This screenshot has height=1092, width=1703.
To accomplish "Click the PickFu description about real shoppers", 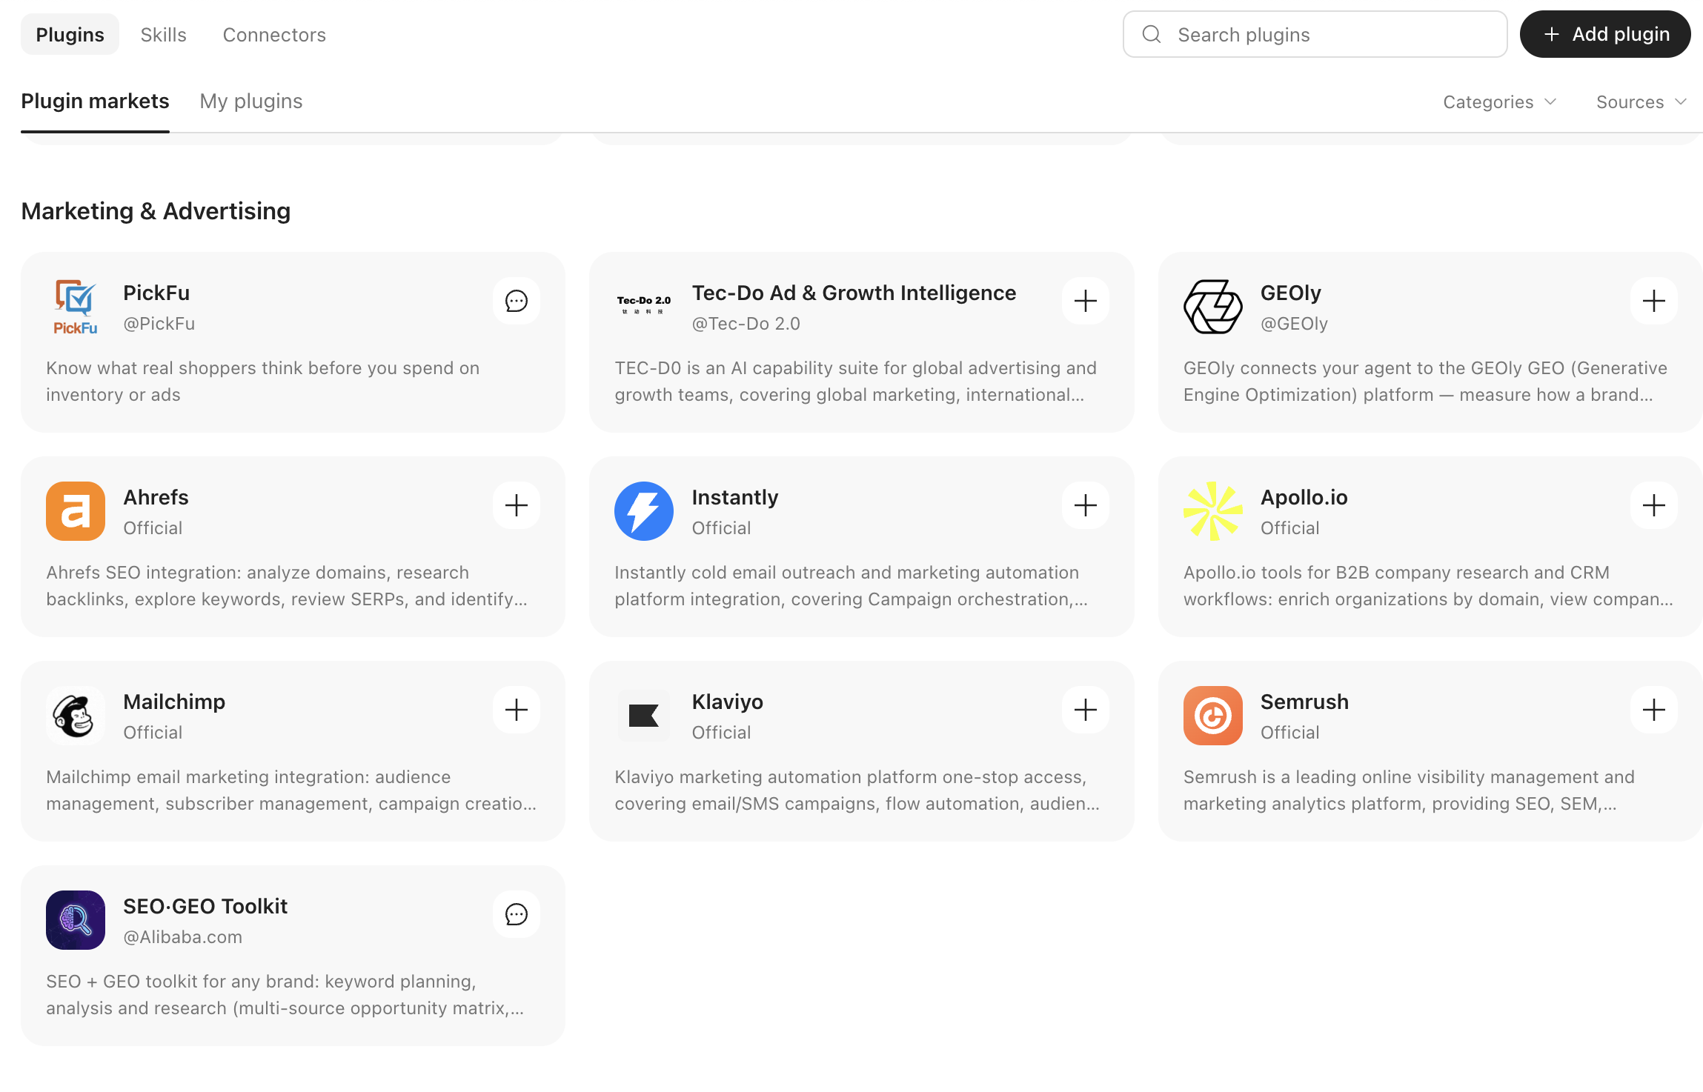I will pos(263,382).
